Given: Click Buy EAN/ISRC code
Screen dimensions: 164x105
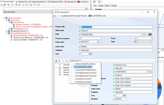Looking at the screenshot, I should coord(97,16).
